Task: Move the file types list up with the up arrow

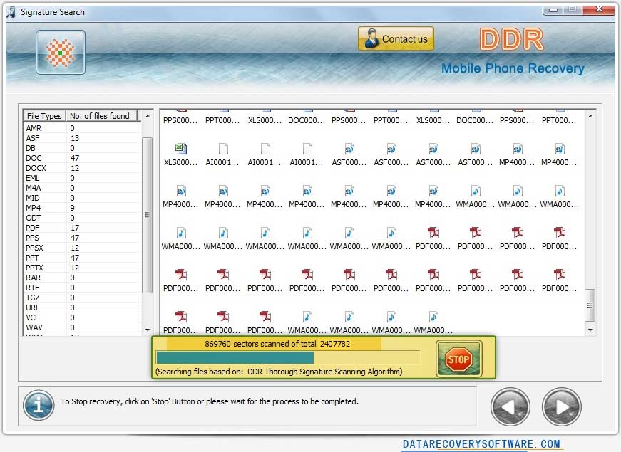Action: [148, 116]
